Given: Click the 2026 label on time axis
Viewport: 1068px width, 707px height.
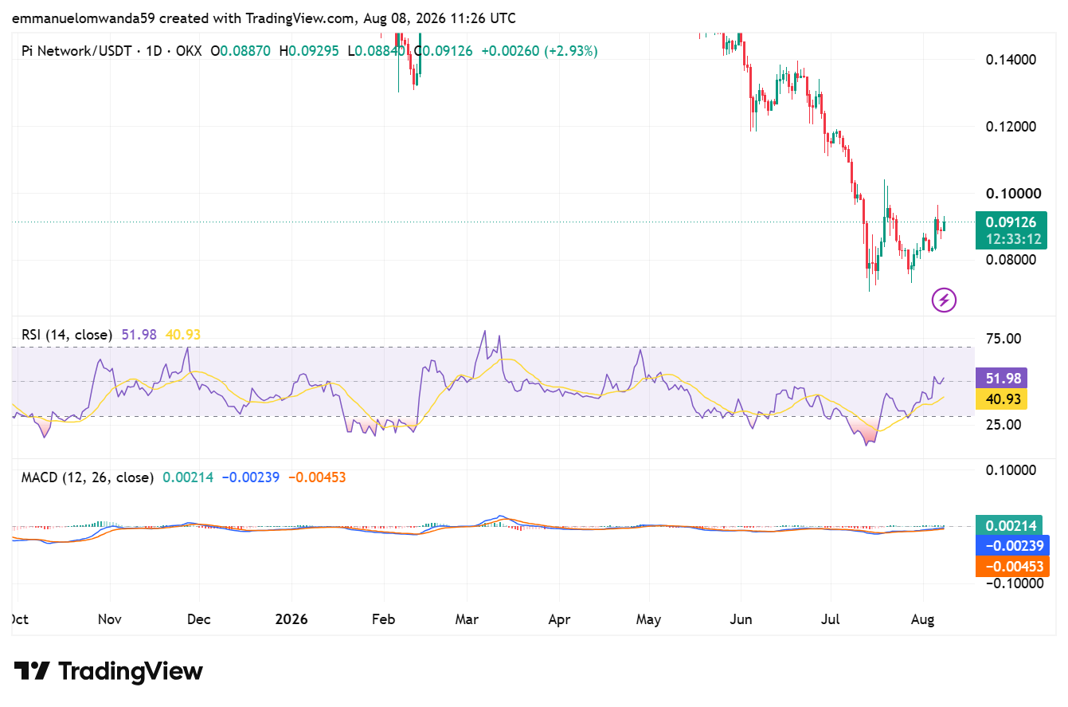Looking at the screenshot, I should [291, 619].
